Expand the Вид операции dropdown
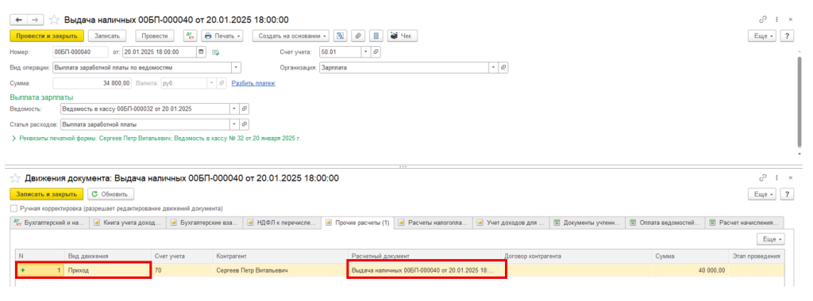The width and height of the screenshot is (813, 301). click(237, 67)
